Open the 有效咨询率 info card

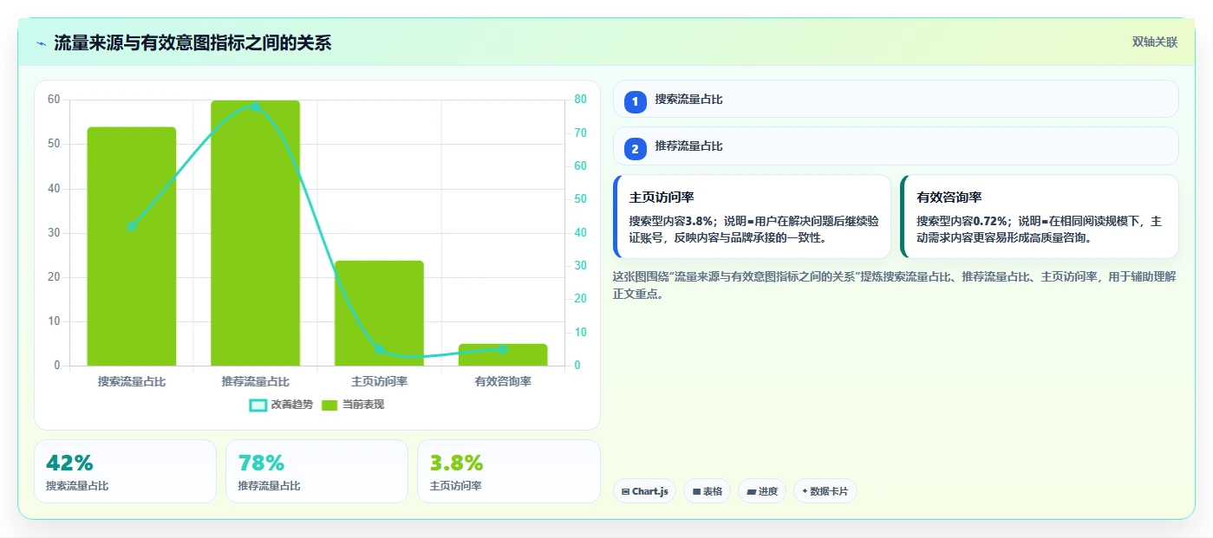tap(1040, 217)
